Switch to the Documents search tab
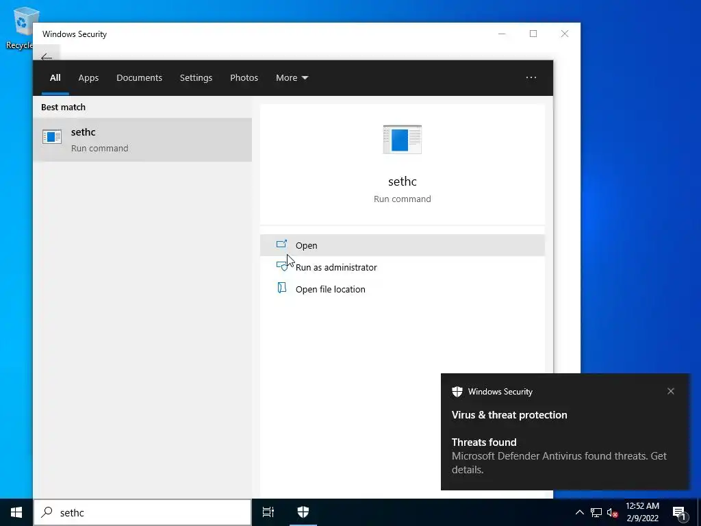The image size is (701, 526). tap(139, 78)
